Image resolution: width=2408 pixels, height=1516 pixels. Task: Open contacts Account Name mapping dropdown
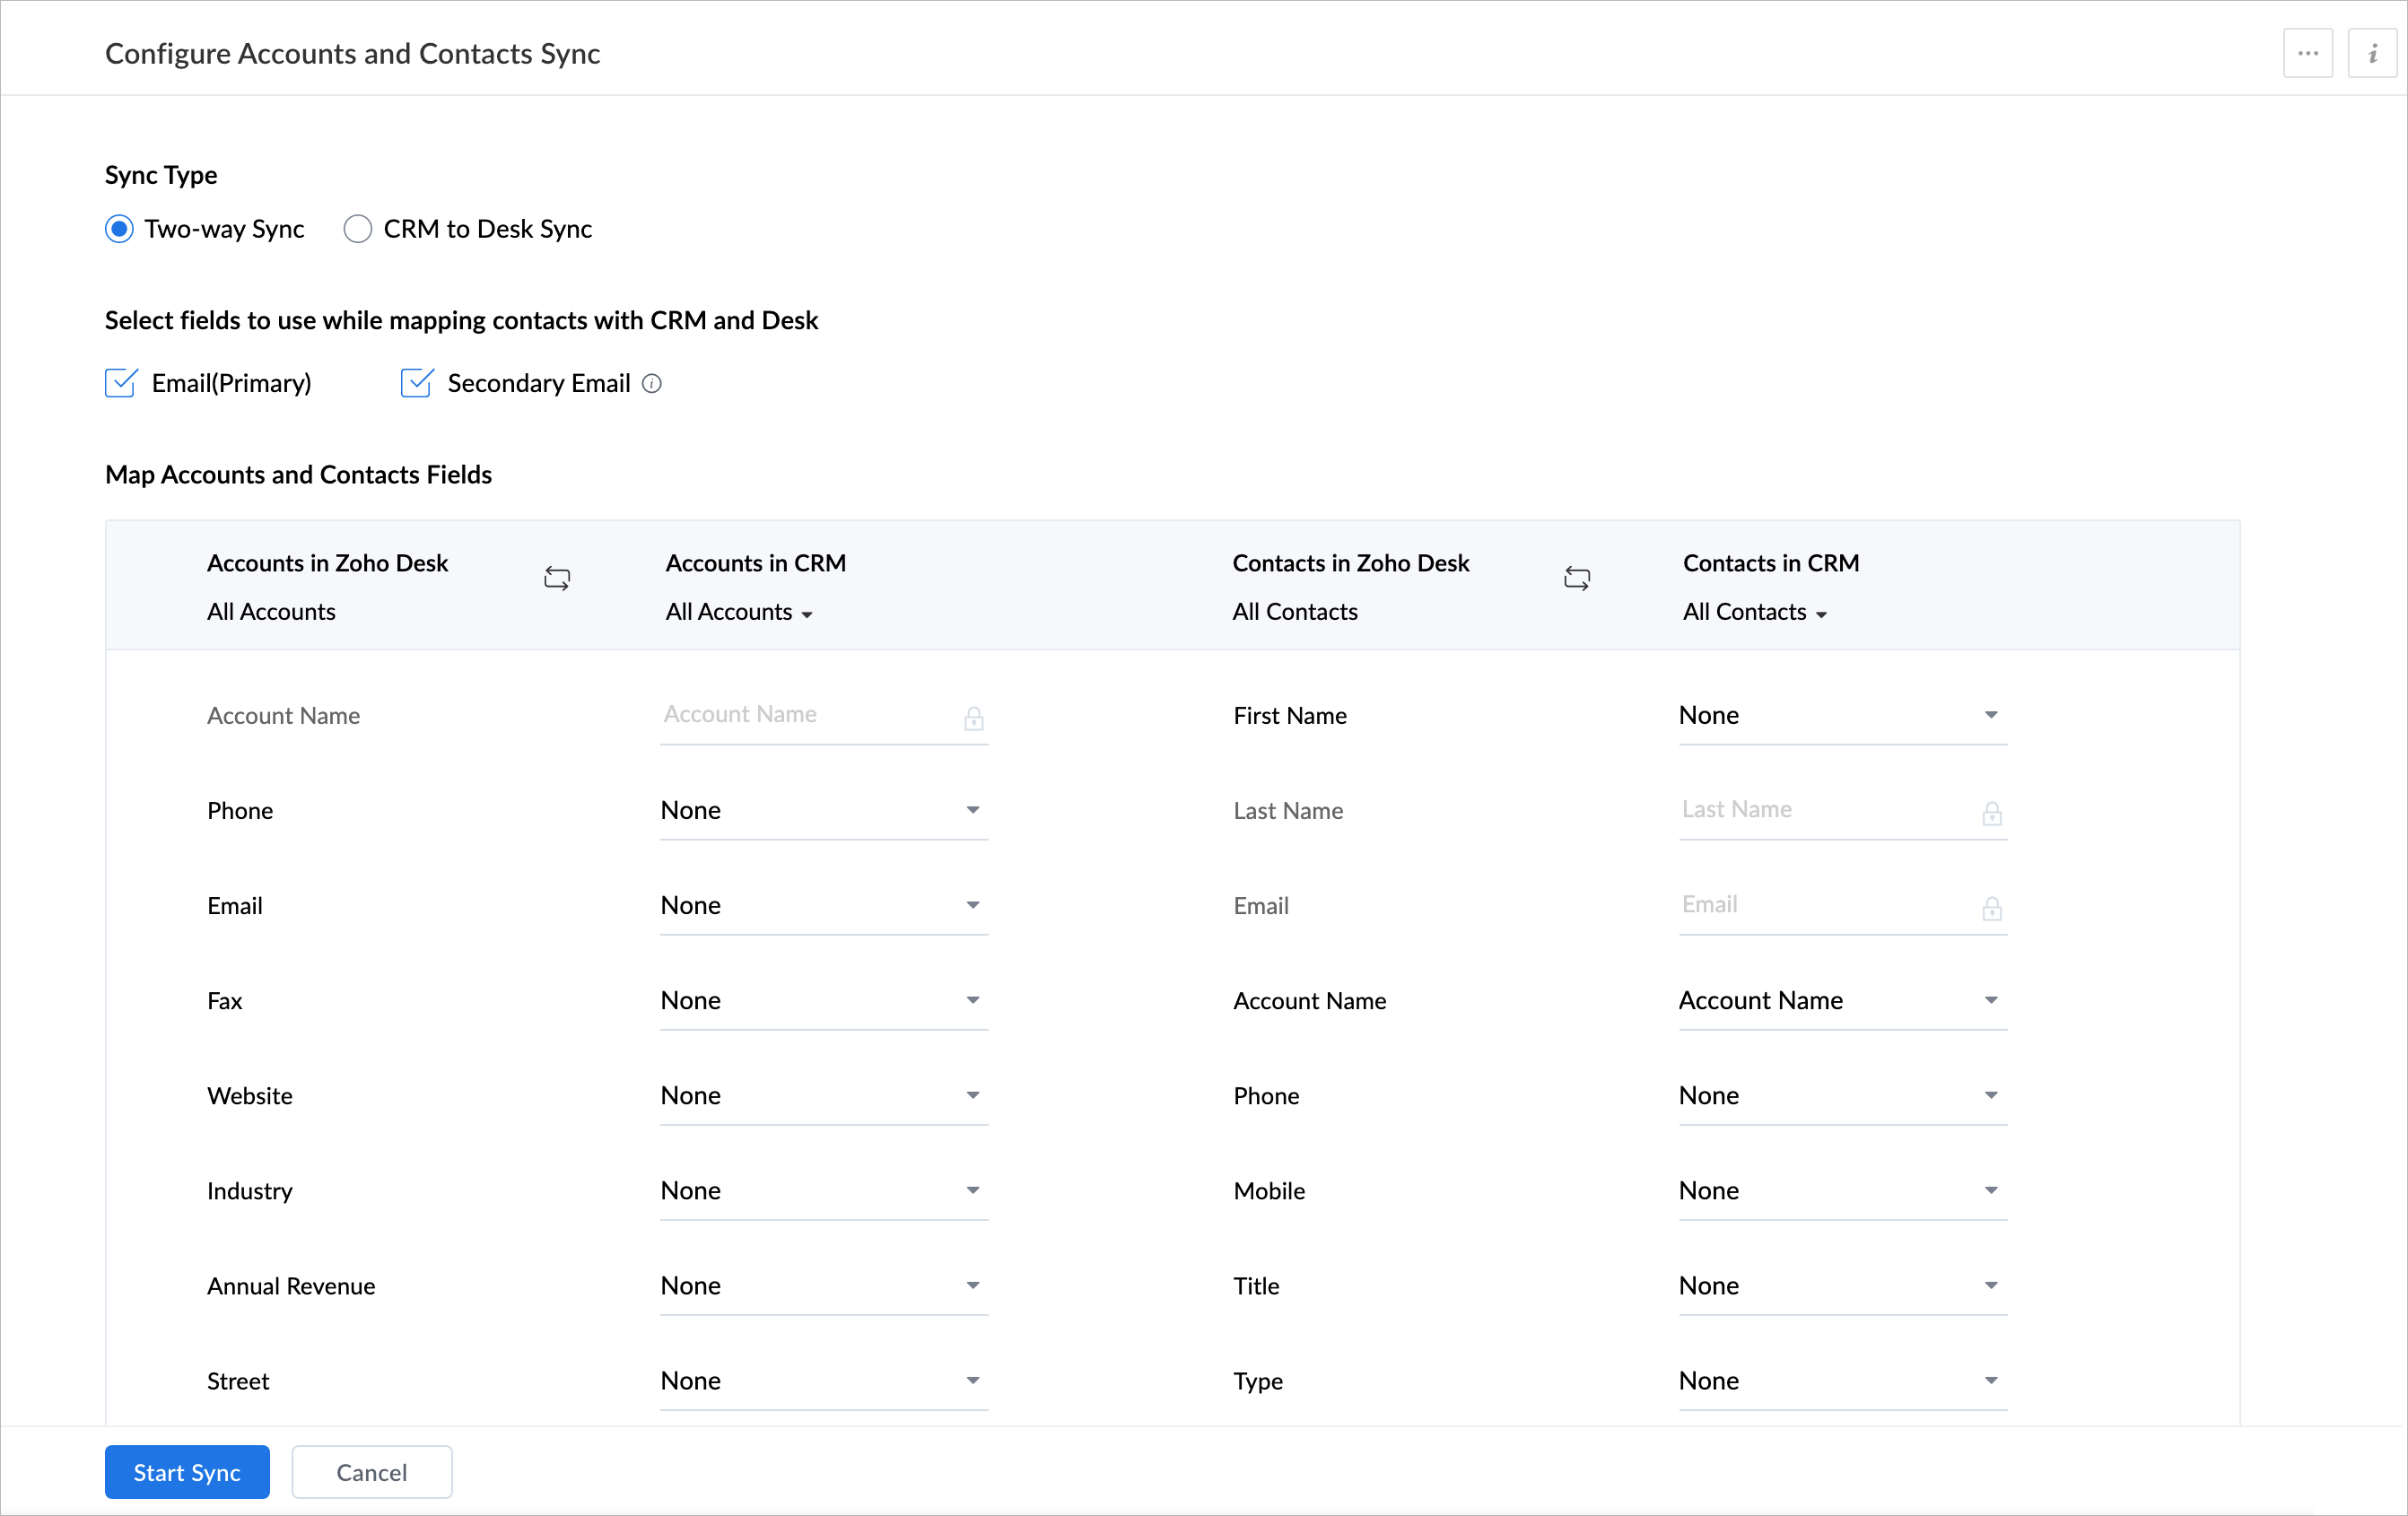point(1842,1001)
